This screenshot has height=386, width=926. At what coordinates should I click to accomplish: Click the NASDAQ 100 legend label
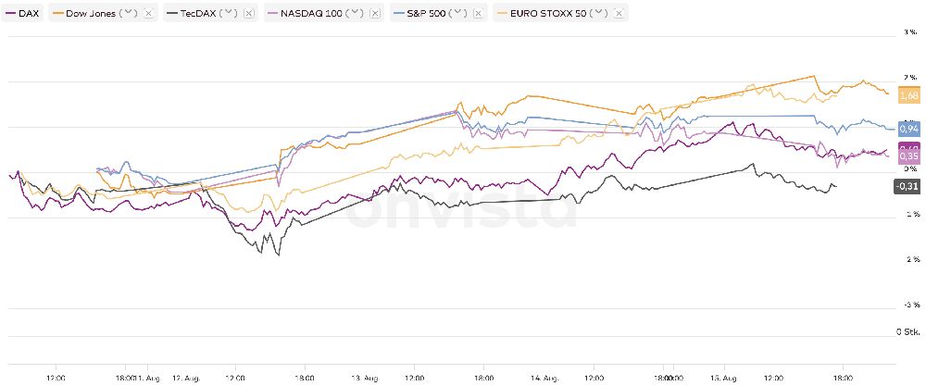(x=312, y=14)
